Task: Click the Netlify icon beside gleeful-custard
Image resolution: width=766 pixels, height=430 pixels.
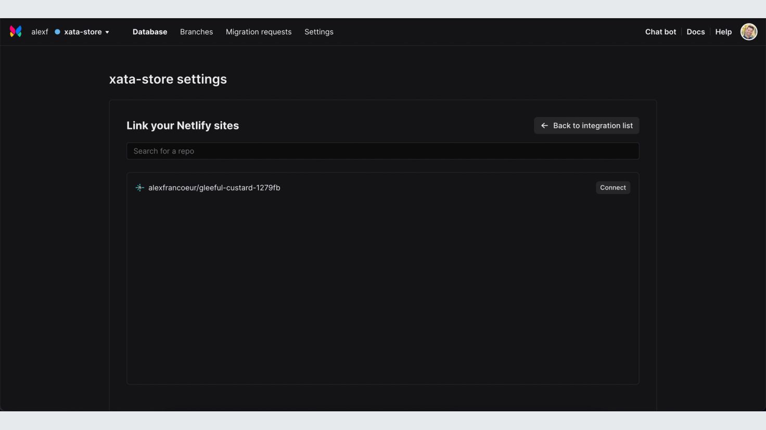Action: (139, 187)
